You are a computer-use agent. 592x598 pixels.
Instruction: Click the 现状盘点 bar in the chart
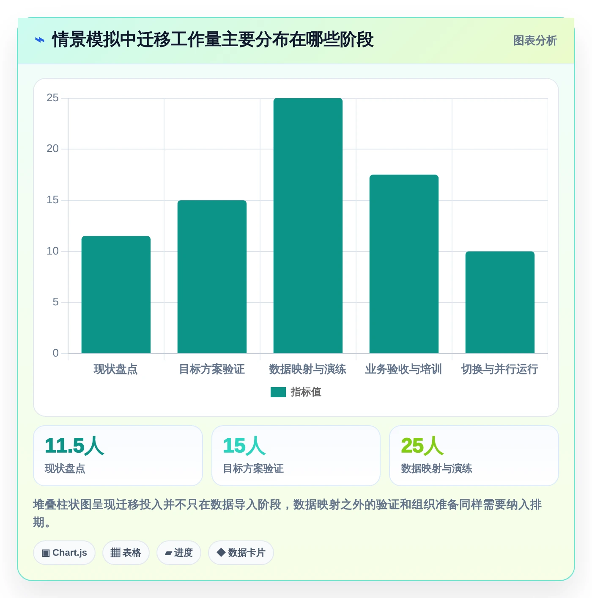tap(116, 295)
